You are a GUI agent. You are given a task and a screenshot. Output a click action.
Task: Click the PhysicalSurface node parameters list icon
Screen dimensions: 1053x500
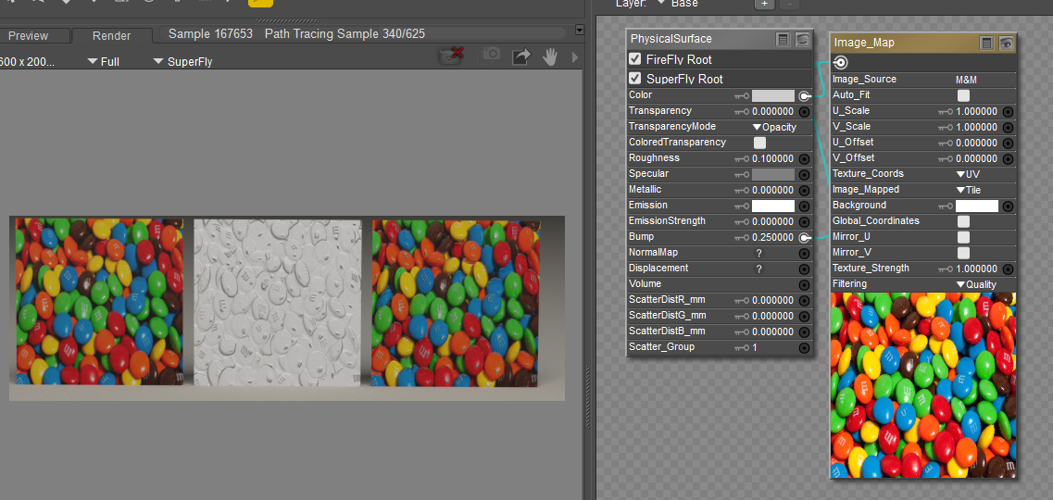point(783,39)
